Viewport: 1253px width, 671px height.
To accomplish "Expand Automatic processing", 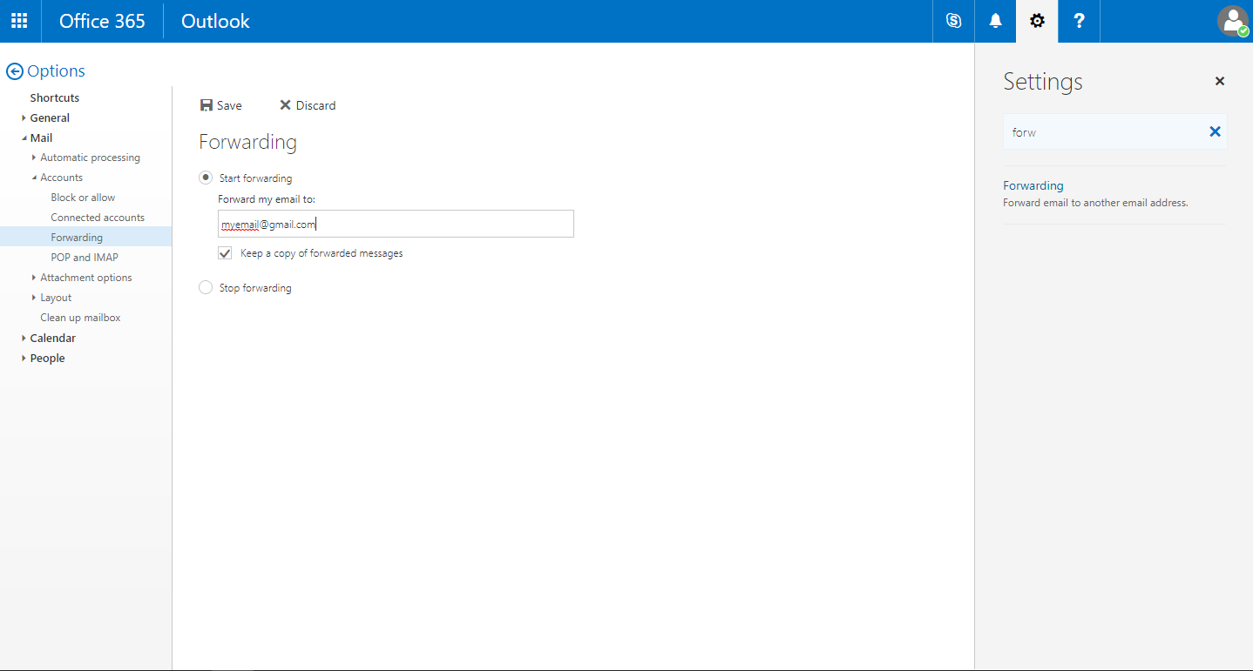I will coord(34,158).
